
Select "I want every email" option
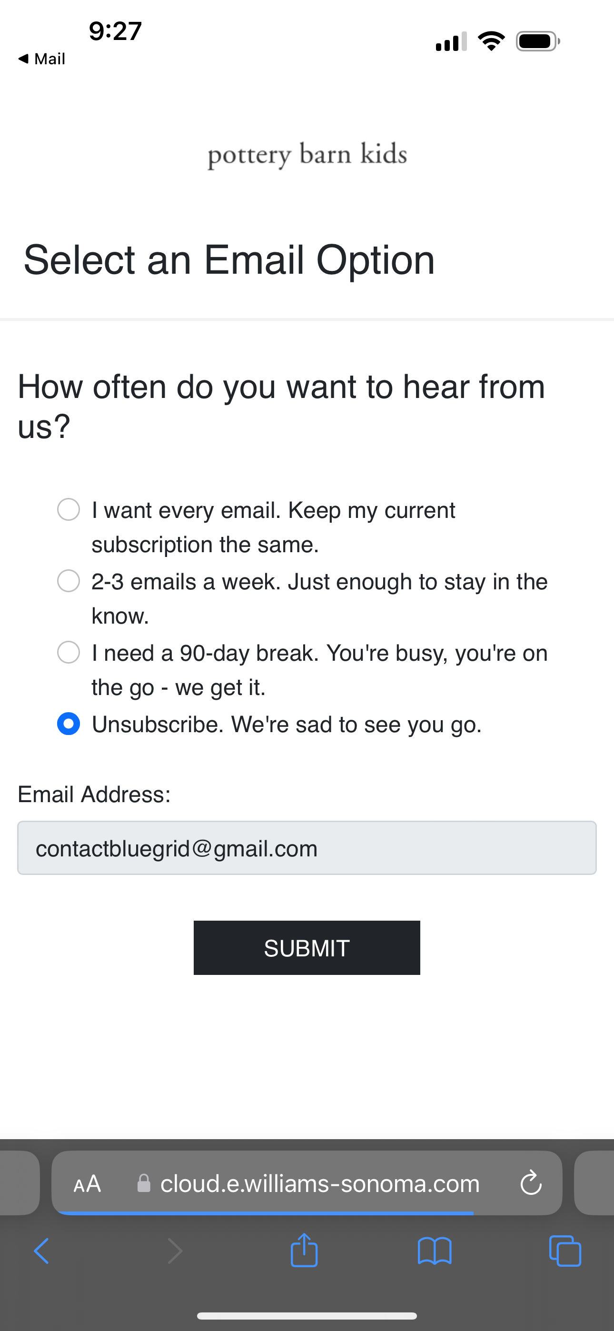coord(68,509)
